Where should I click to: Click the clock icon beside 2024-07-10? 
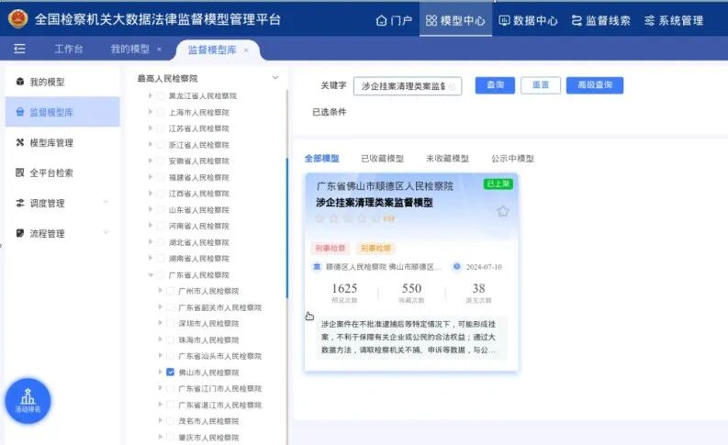(x=457, y=267)
